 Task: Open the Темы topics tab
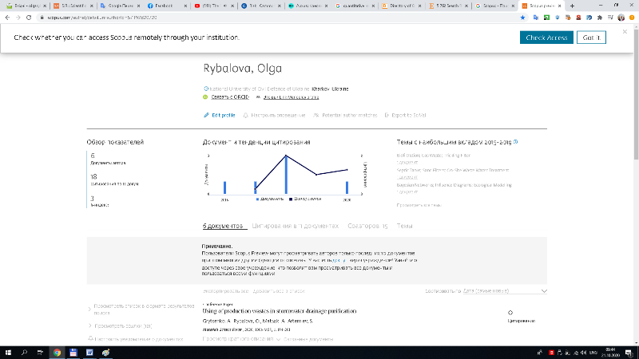click(404, 226)
